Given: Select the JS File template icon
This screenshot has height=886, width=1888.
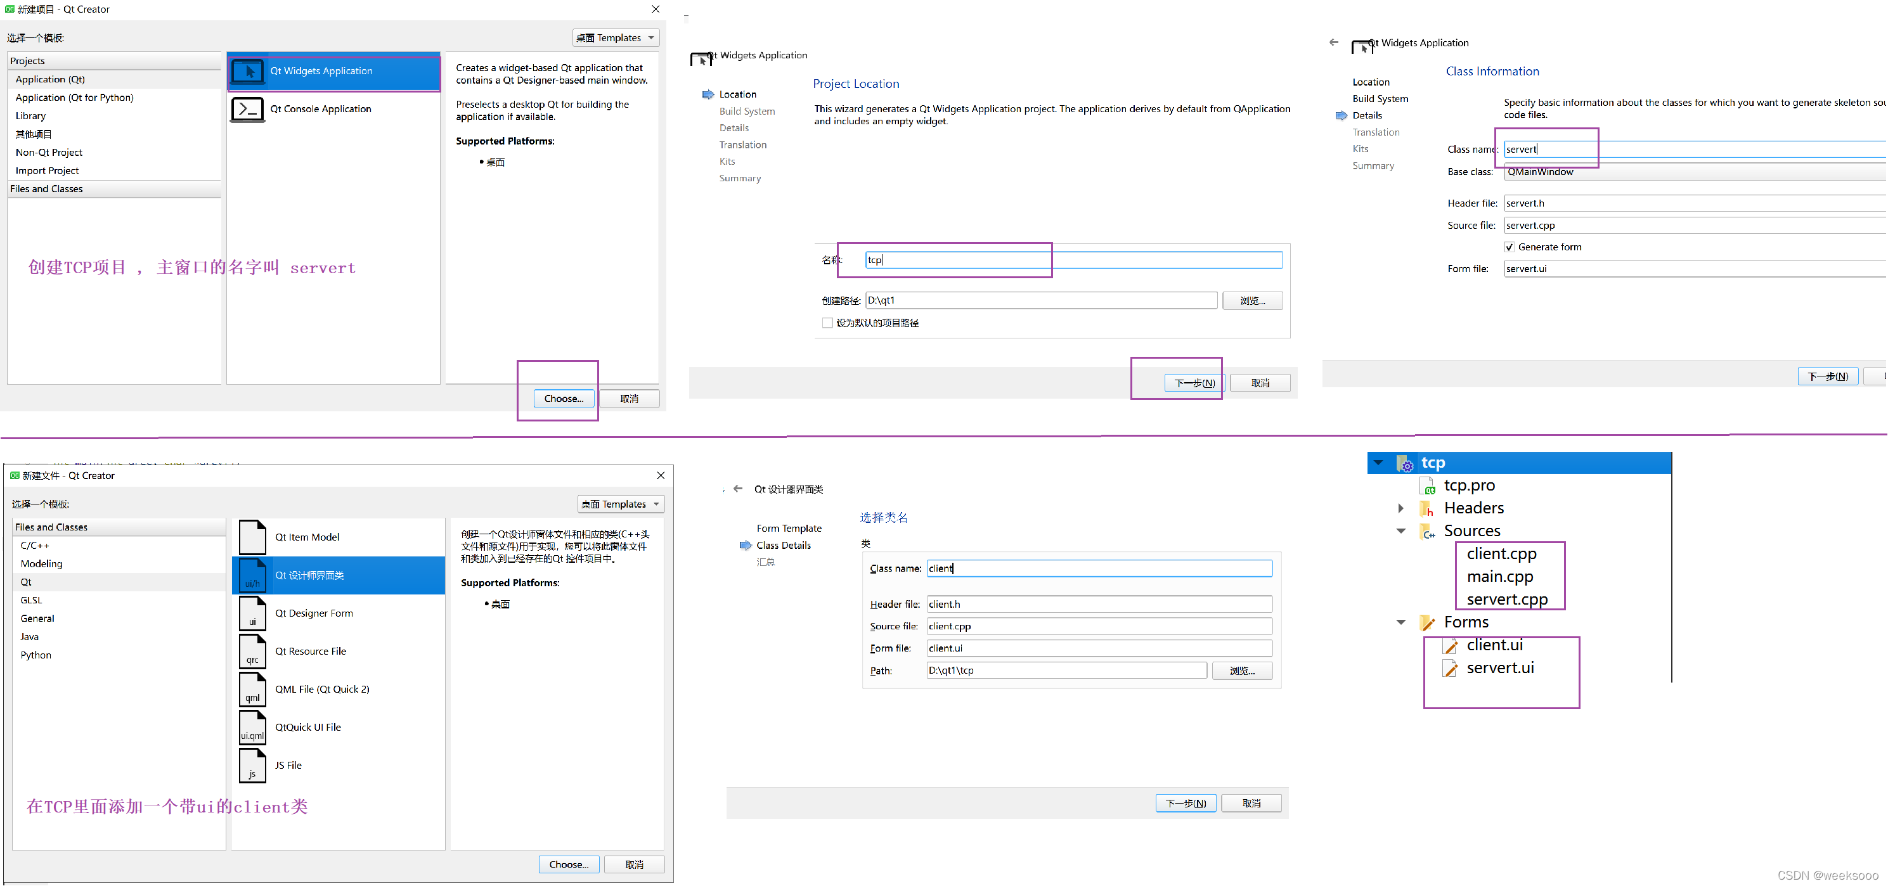Looking at the screenshot, I should coord(252,766).
